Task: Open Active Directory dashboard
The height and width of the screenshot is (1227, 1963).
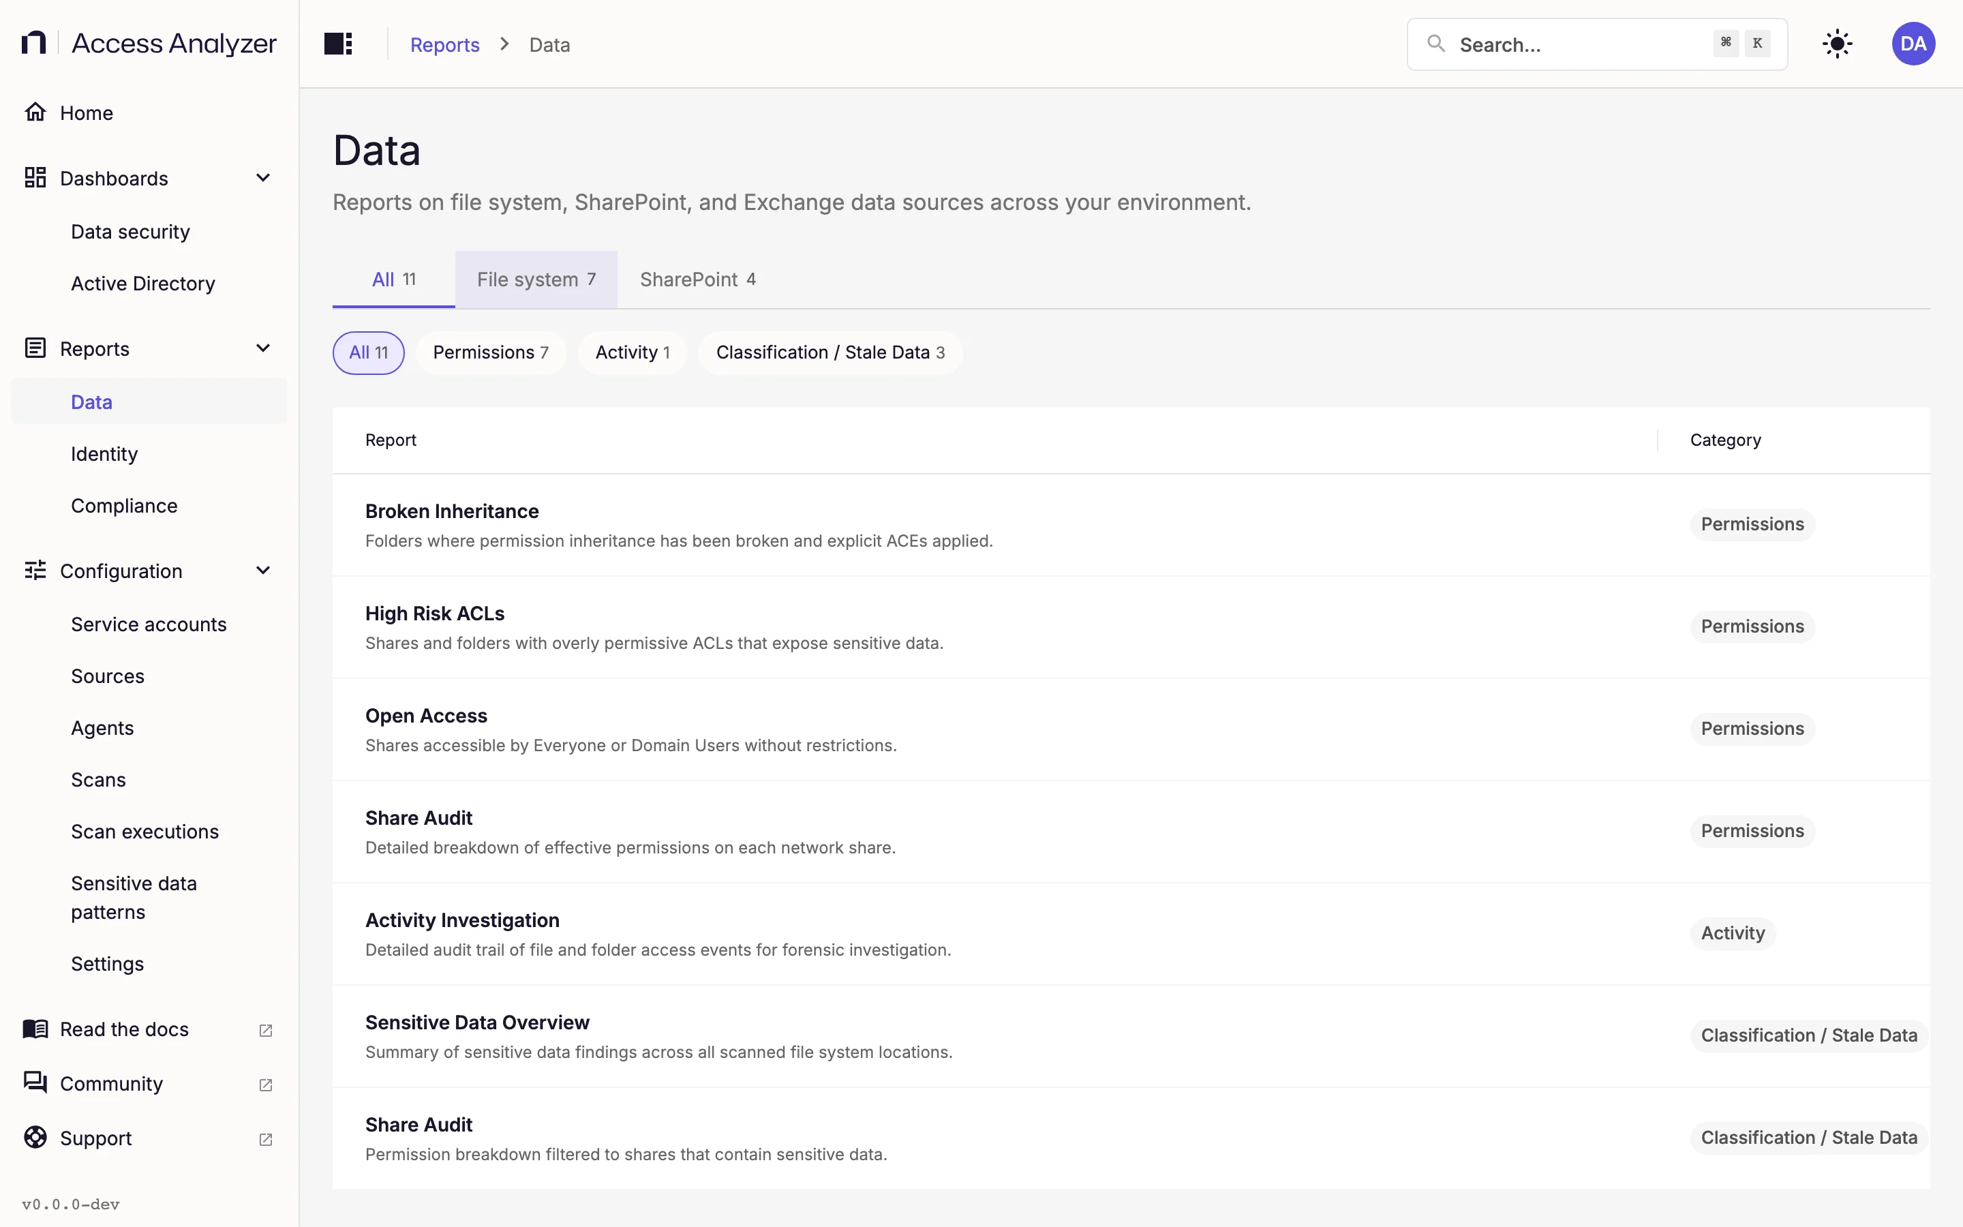Action: tap(149, 283)
